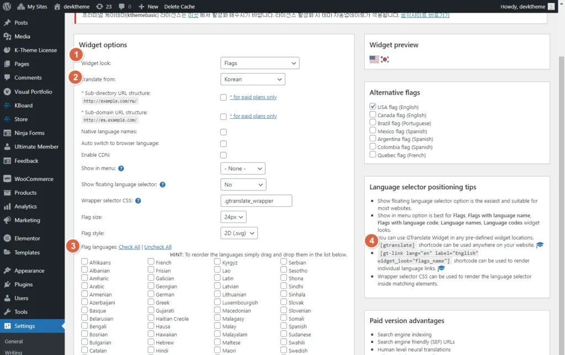Click the USA flag in widget preview
This screenshot has height=355, width=565.
pyautogui.click(x=375, y=59)
